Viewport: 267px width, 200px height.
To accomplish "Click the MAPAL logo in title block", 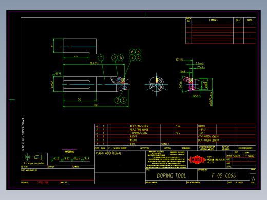I will (197, 159).
